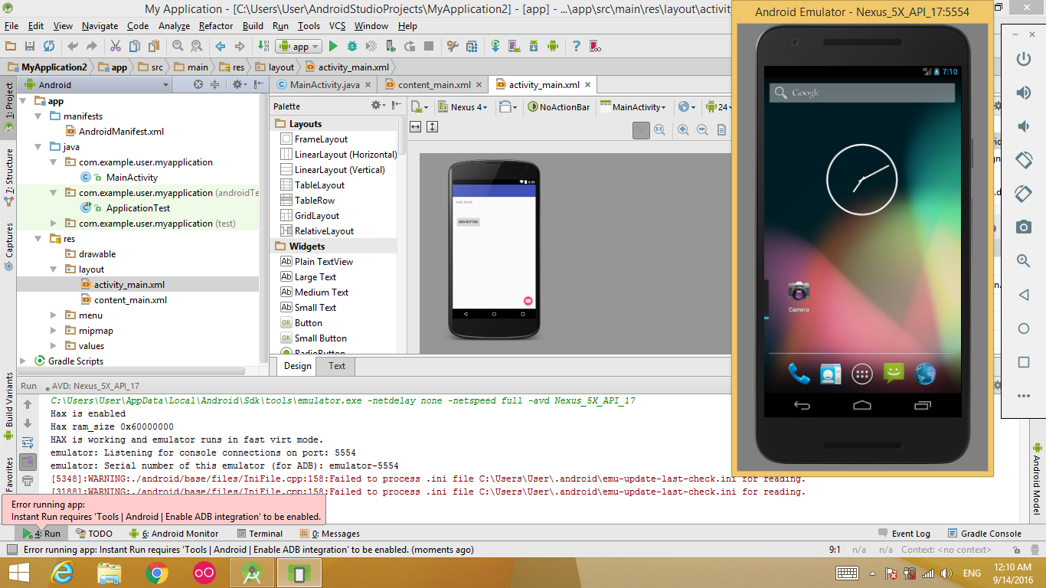Switch to the content_main.xml editor tab
The width and height of the screenshot is (1046, 588).
434,85
